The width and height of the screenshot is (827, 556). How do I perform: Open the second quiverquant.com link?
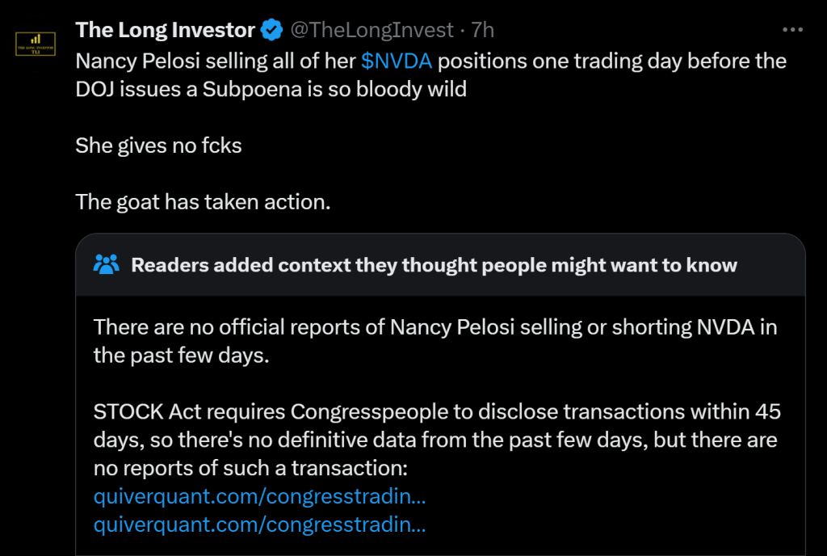[x=259, y=524]
